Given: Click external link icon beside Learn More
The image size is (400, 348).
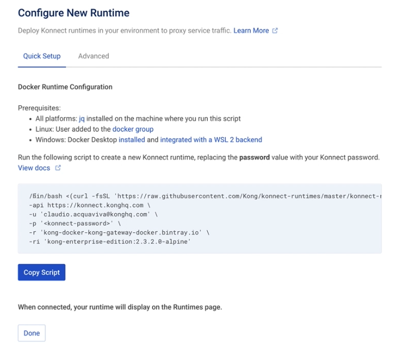Looking at the screenshot, I should [x=275, y=31].
